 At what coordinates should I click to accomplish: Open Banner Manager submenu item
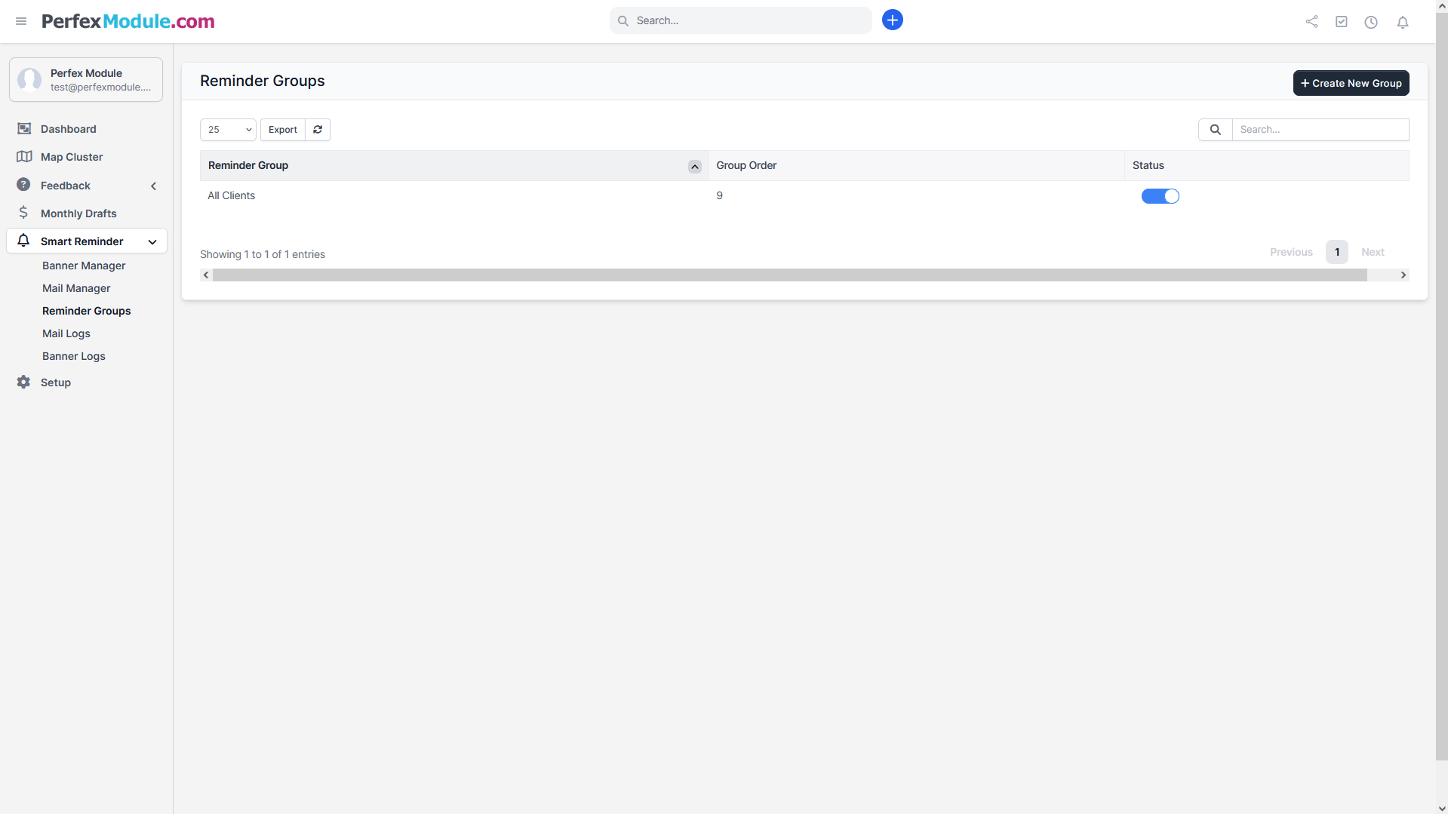point(84,266)
